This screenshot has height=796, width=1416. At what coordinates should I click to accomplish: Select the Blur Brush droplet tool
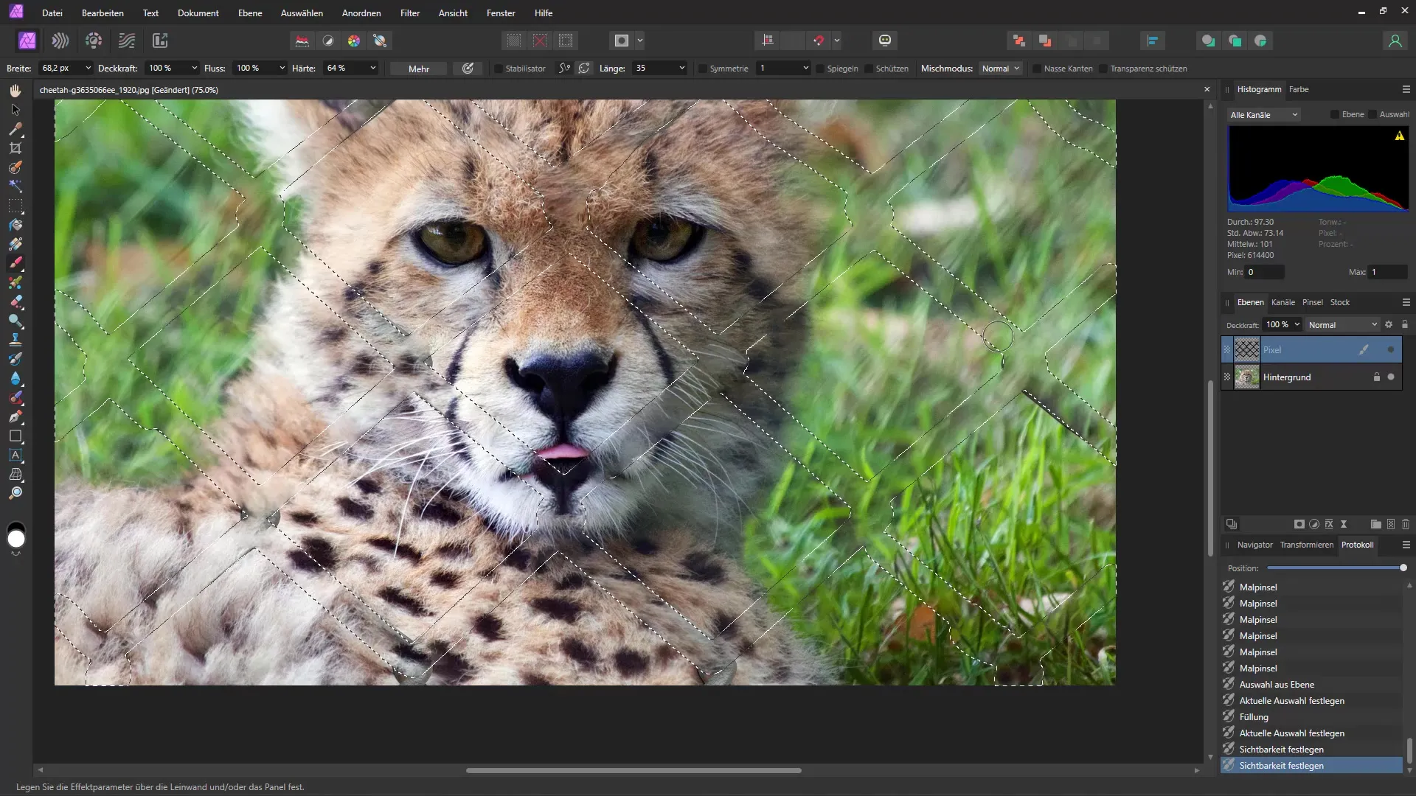pyautogui.click(x=15, y=377)
